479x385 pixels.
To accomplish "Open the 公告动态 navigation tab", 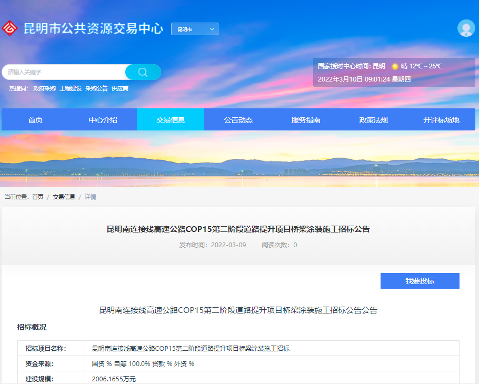I will [238, 120].
